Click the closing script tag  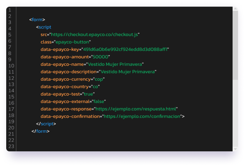point(46,124)
